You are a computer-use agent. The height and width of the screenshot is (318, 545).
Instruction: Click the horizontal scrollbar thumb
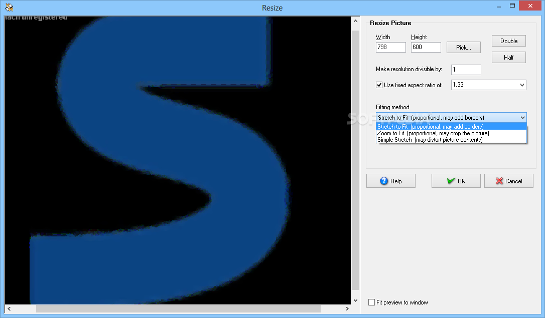(178, 308)
